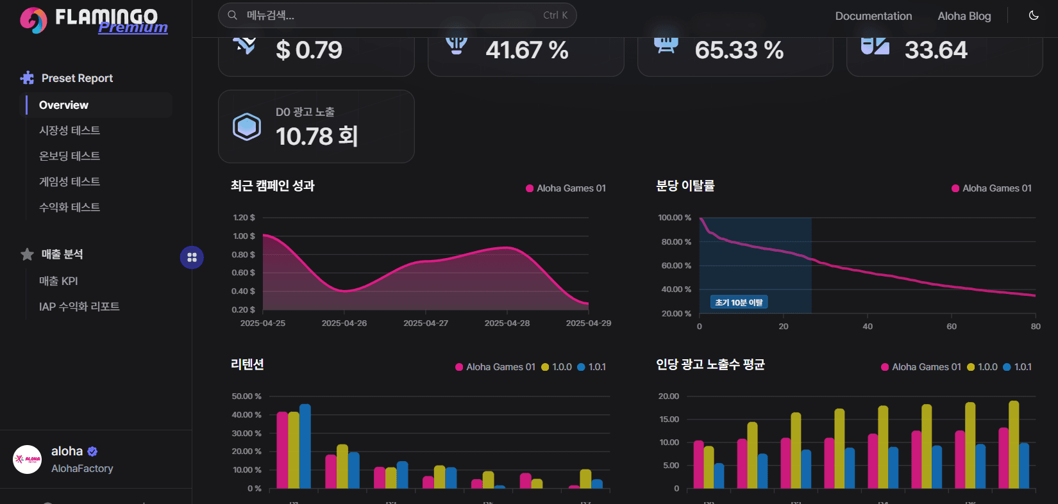Open the Documentation link
Viewport: 1058px width, 504px height.
click(x=873, y=16)
